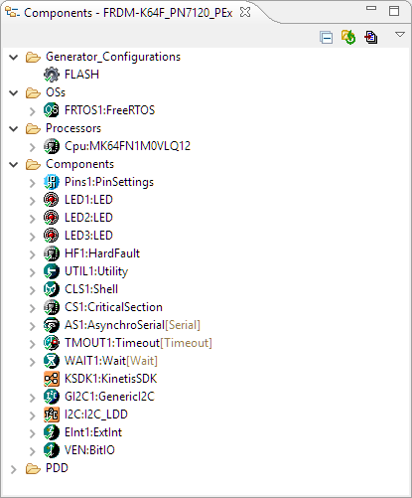Click the KSDK1 KinetisSDK icon

point(52,379)
